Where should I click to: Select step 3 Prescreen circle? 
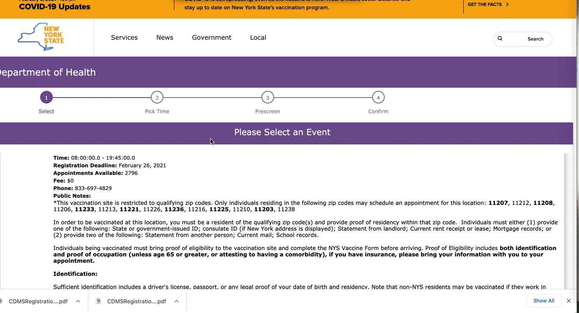[268, 98]
